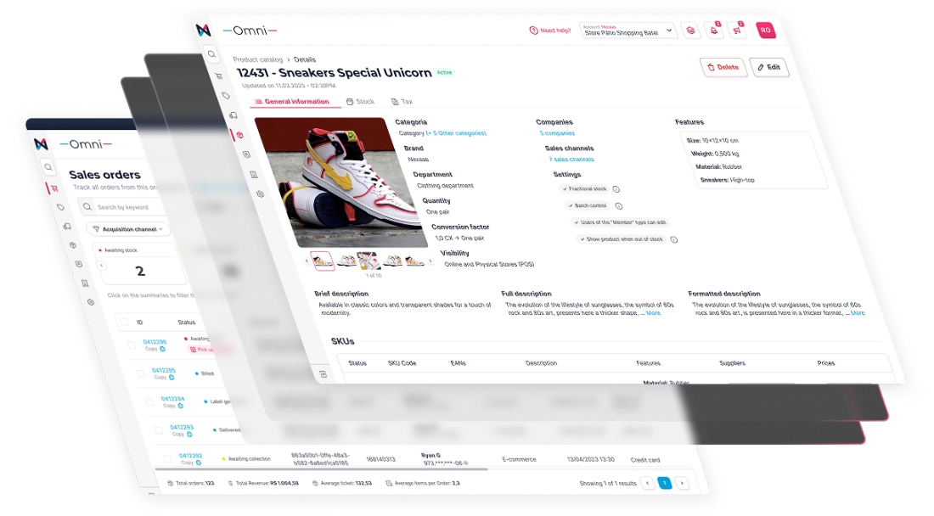
Task: Expand Formatted description via More link
Action: tap(858, 313)
